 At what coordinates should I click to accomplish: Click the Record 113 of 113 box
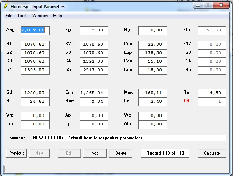coord(165,153)
